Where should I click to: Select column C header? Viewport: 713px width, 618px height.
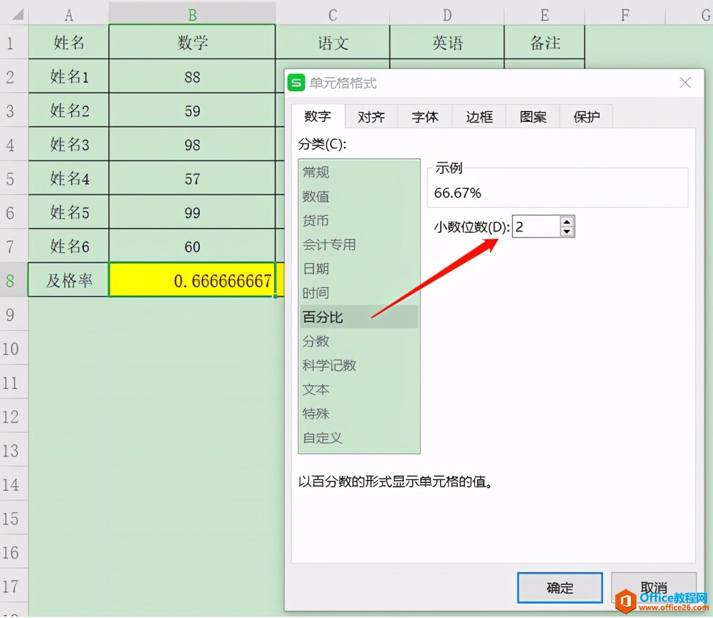point(333,14)
